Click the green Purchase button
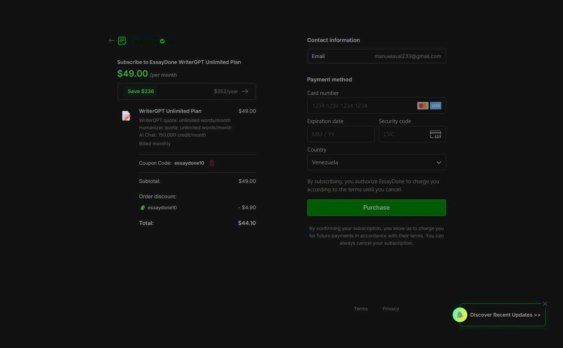 [x=376, y=207]
